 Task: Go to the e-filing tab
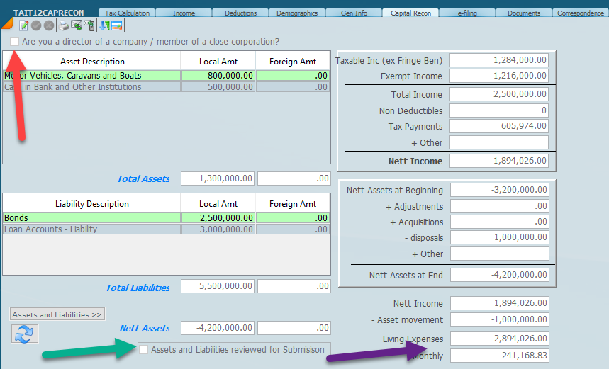(467, 13)
